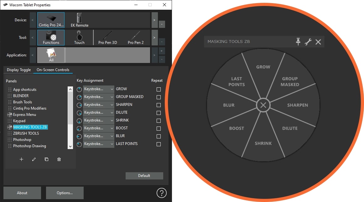This screenshot has width=364, height=202.
Task: Open Keystroke dropdown for BLUR
Action: point(99,136)
